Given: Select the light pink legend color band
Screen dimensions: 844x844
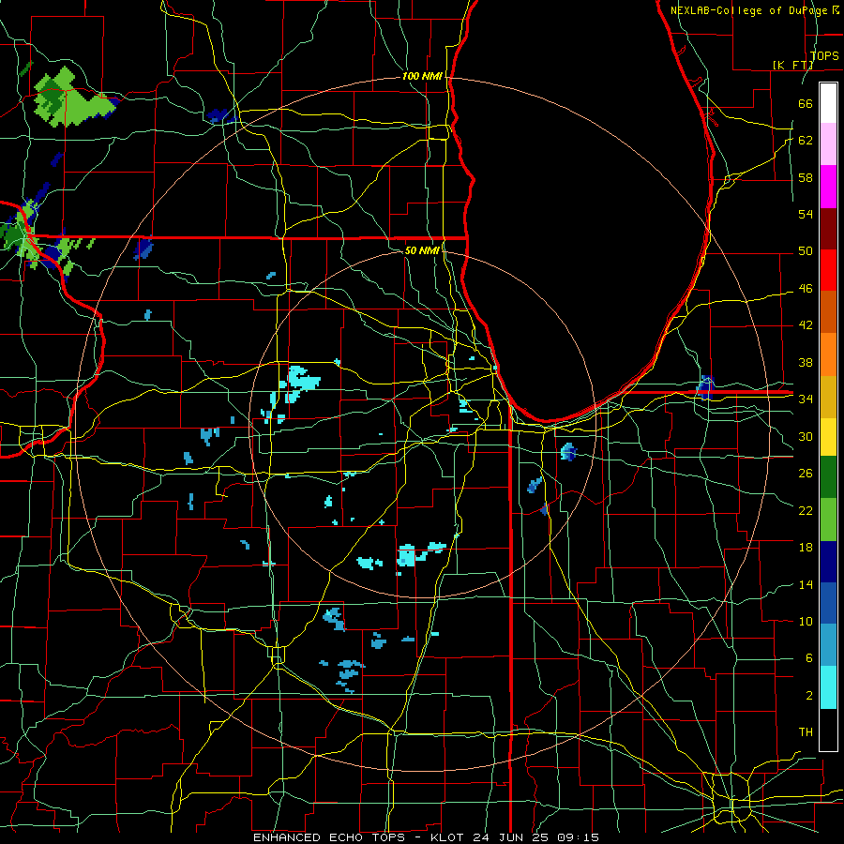Looking at the screenshot, I should [828, 144].
